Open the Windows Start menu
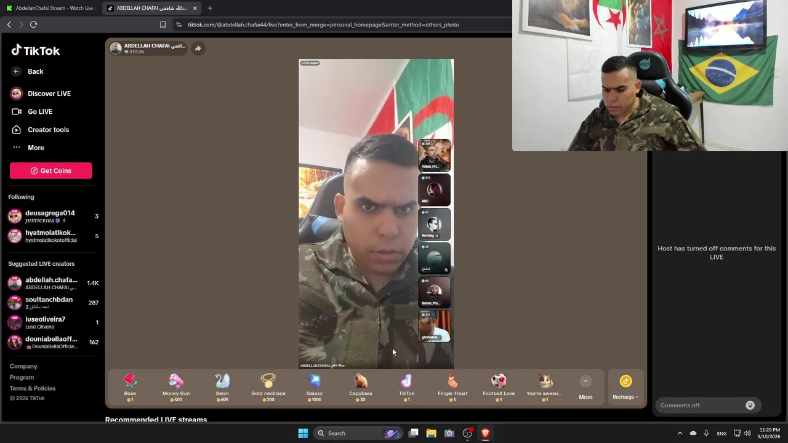 [303, 433]
